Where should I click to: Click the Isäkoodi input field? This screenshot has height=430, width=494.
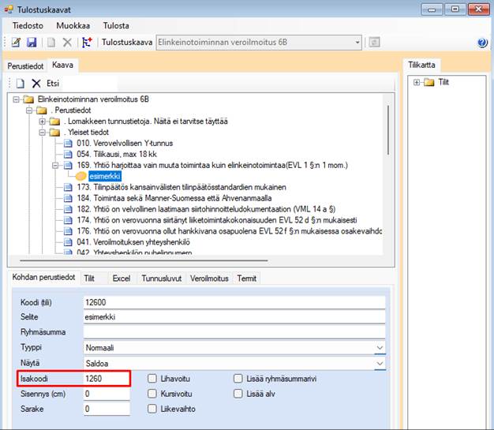pos(107,379)
